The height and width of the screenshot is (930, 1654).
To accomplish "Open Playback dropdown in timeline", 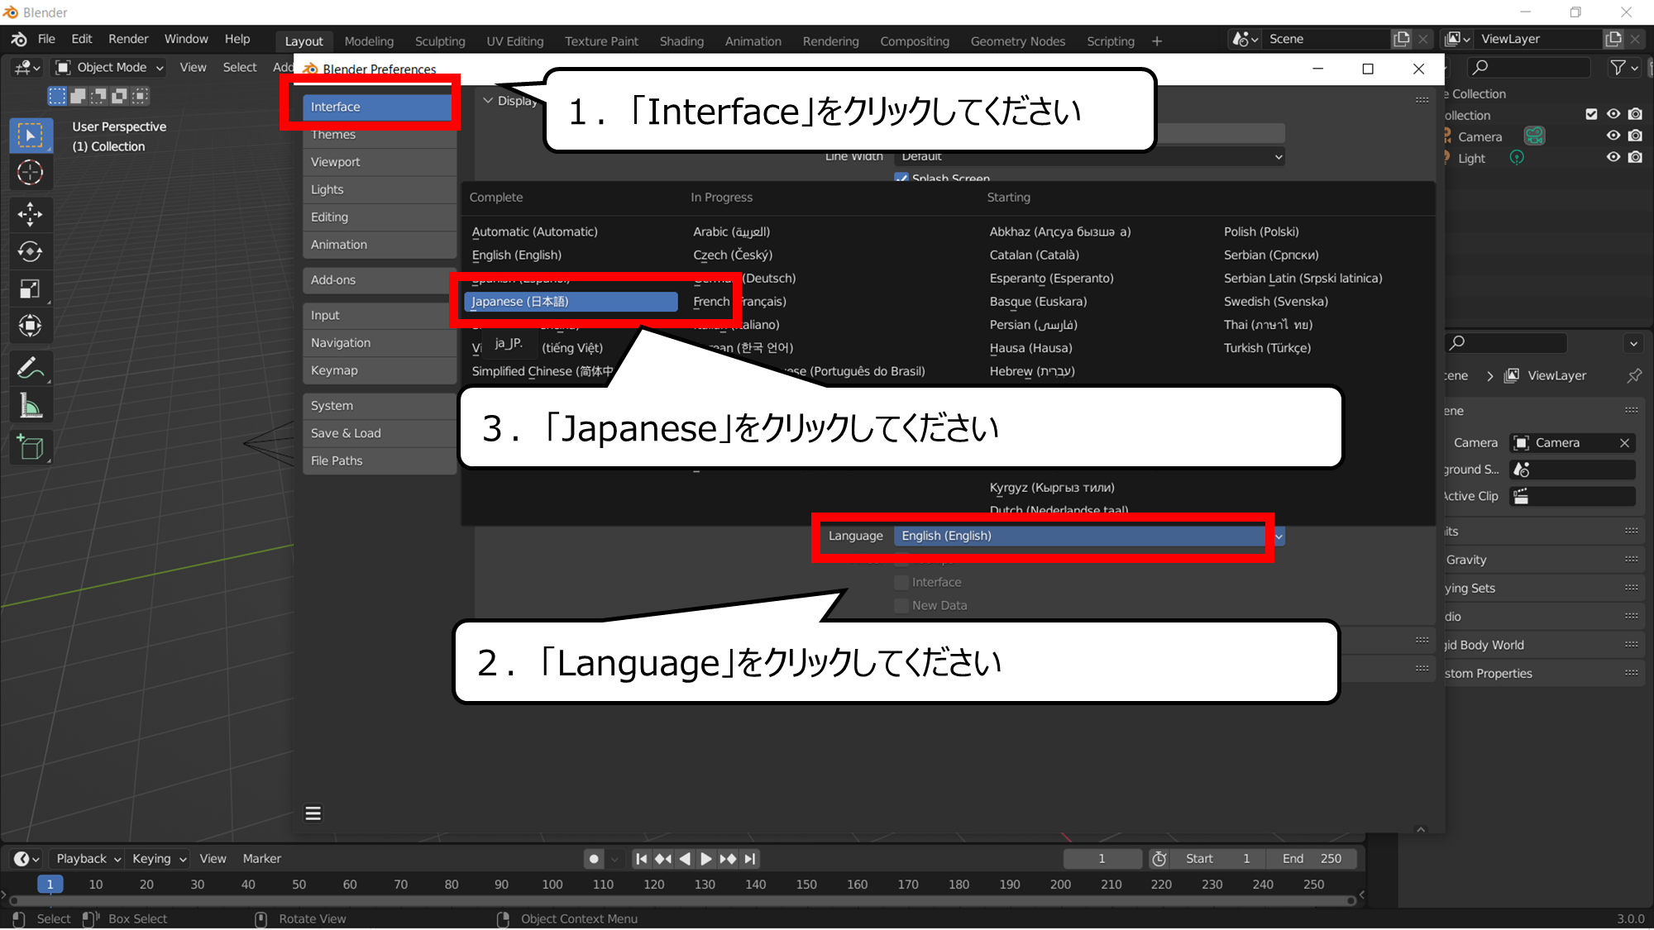I will tap(86, 859).
